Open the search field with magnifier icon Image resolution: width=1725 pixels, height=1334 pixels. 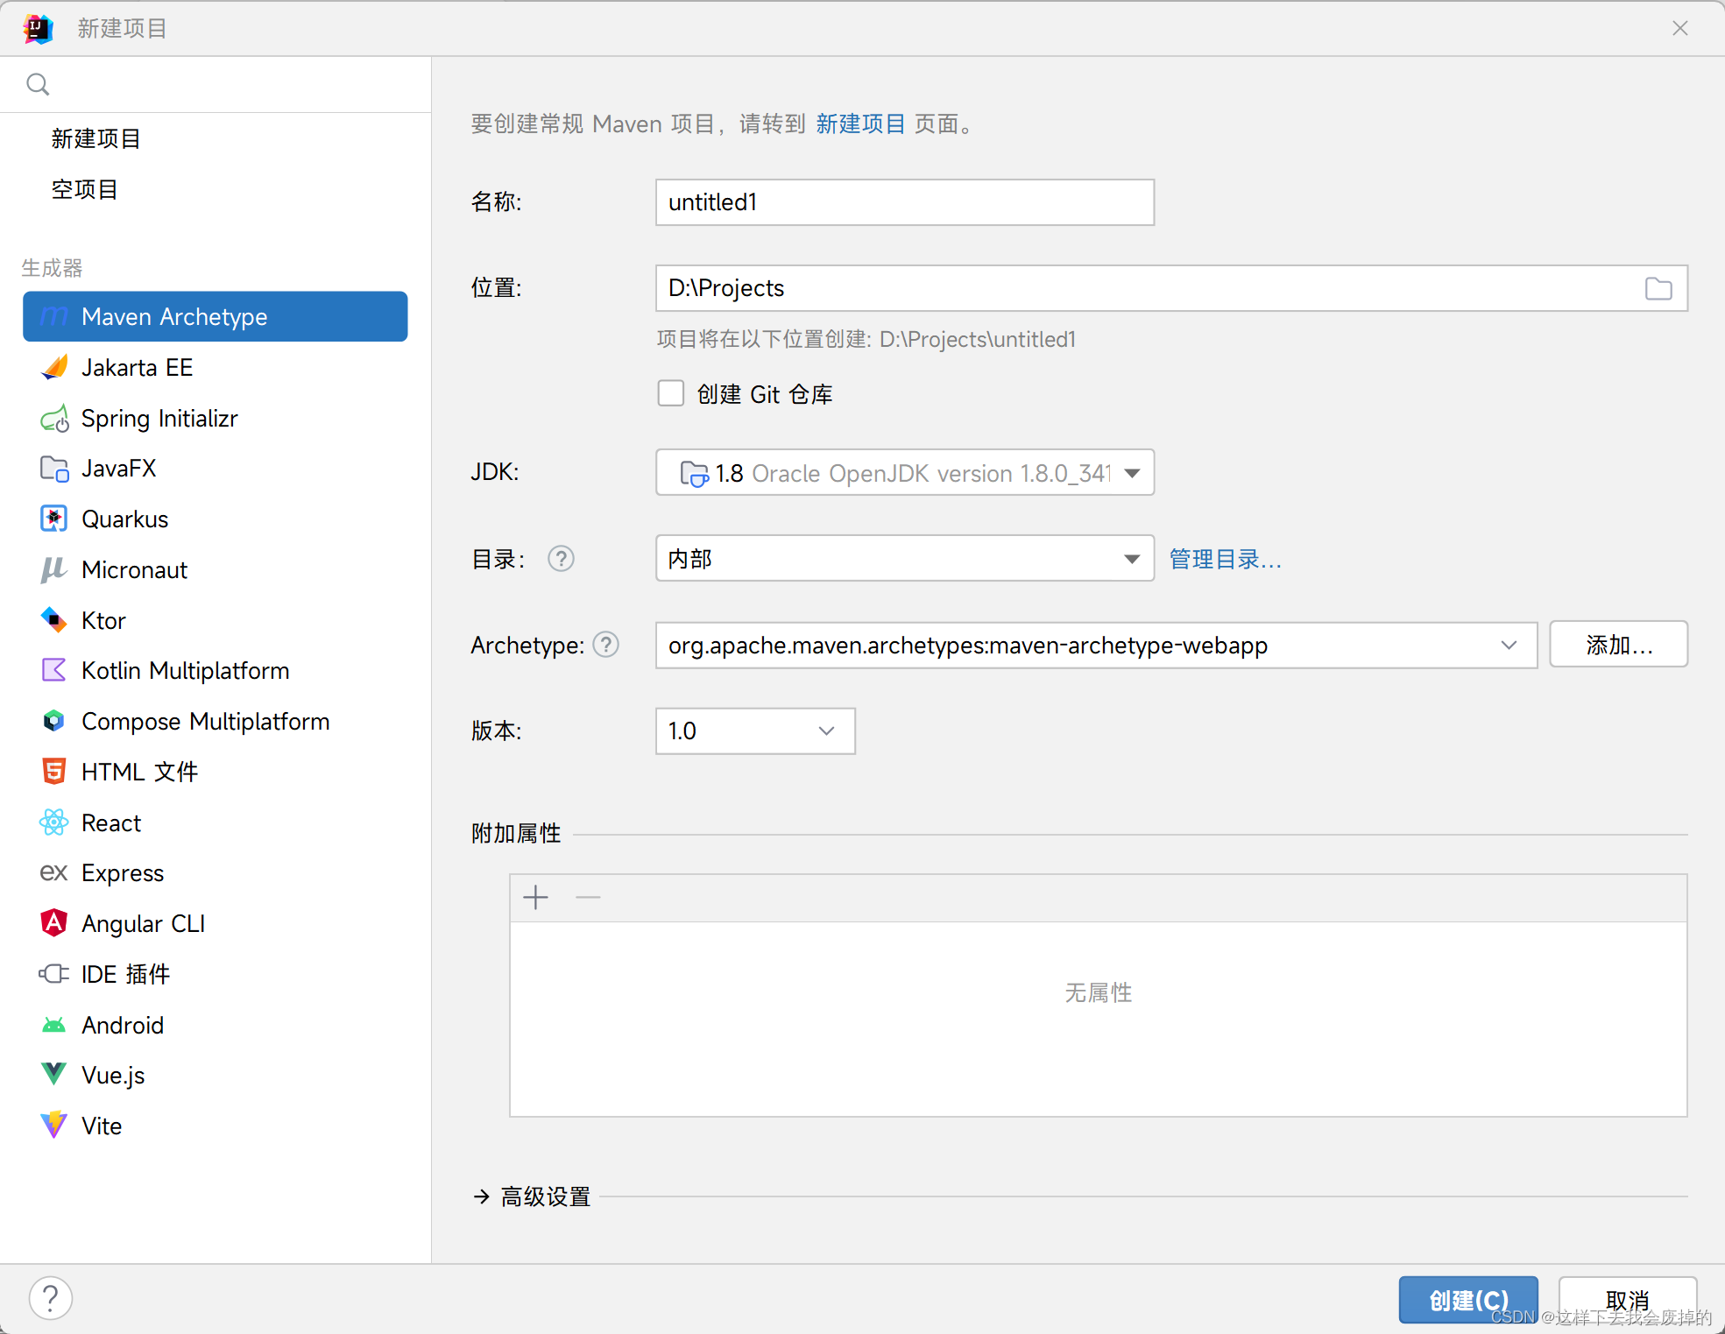pyautogui.click(x=38, y=83)
